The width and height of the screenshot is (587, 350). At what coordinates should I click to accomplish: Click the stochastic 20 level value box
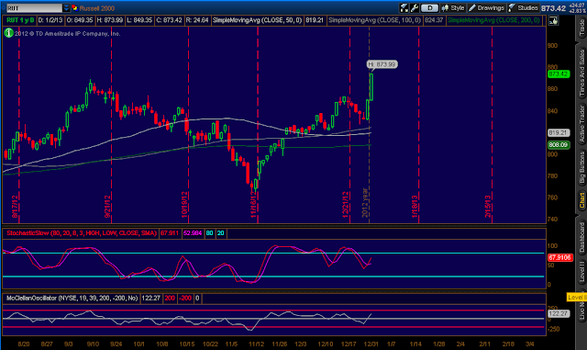(x=220, y=233)
